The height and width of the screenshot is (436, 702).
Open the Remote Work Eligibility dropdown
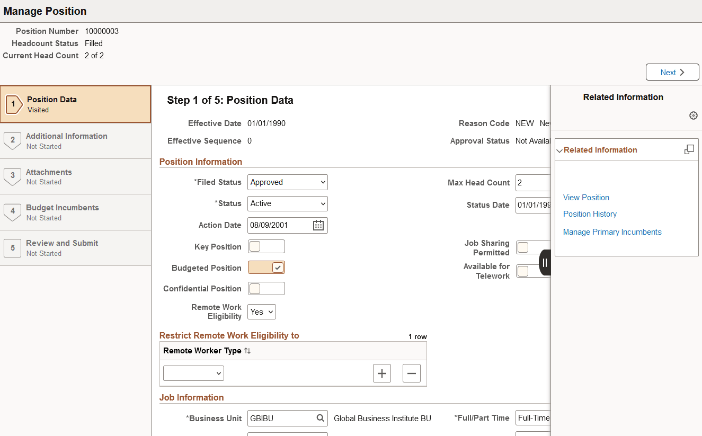(x=261, y=312)
